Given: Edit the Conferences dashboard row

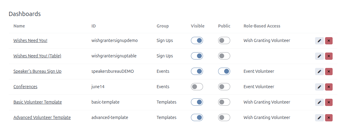Looking at the screenshot, I should coord(319,87).
